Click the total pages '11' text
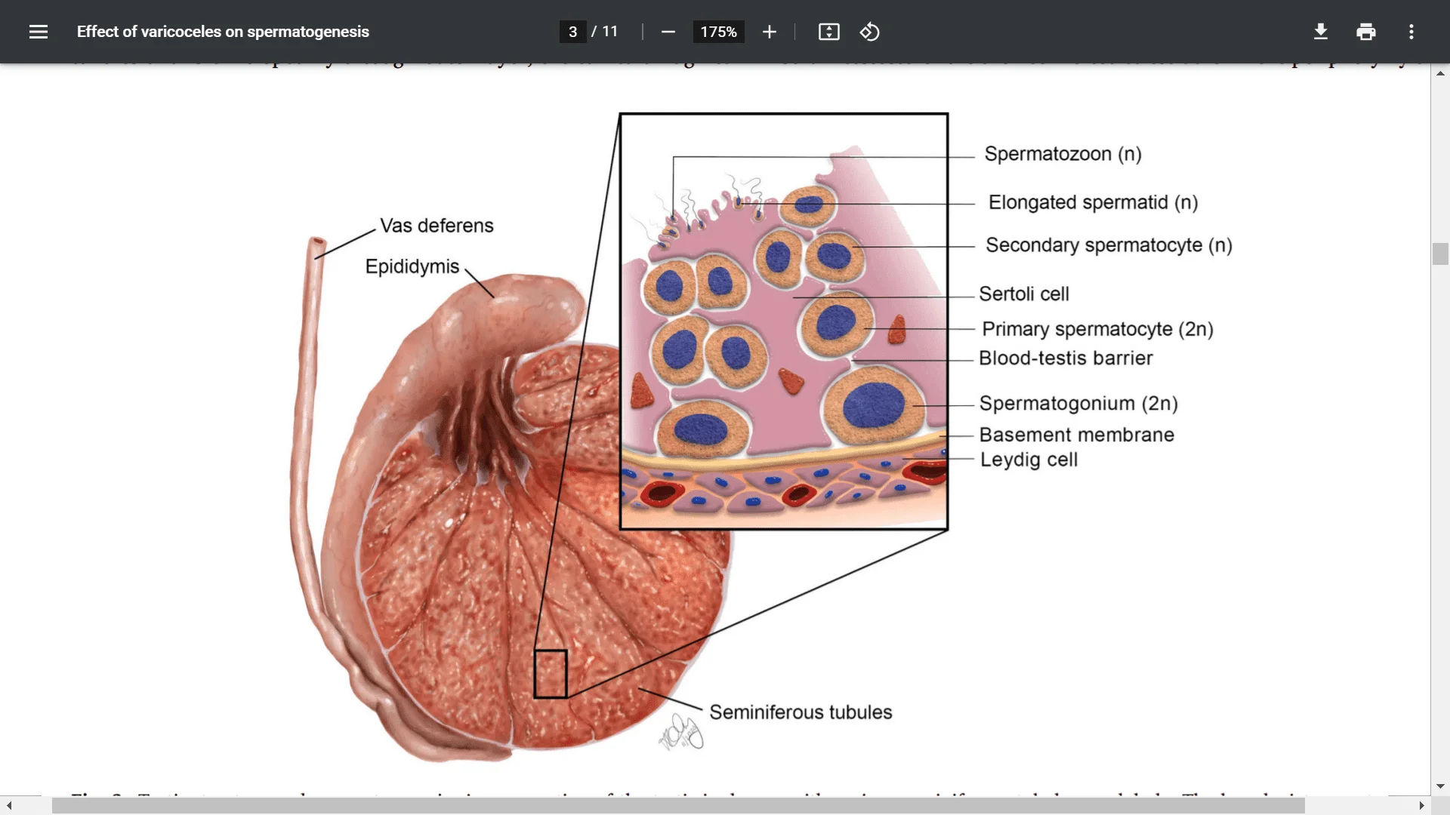This screenshot has width=1450, height=815. click(610, 32)
